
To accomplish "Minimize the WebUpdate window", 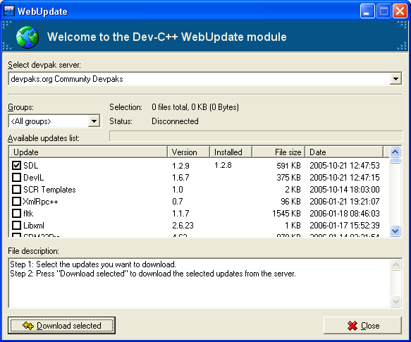I will click(367, 11).
